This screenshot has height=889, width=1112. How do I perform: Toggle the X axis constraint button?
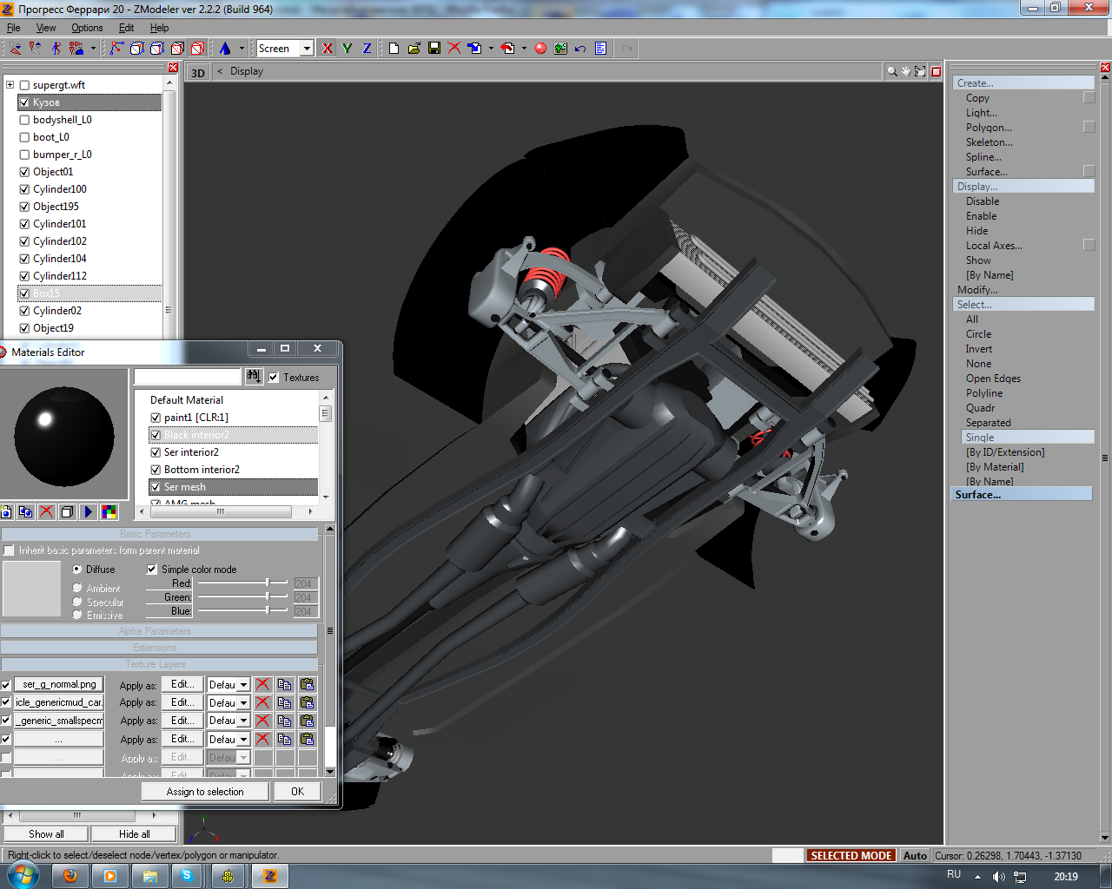(327, 49)
